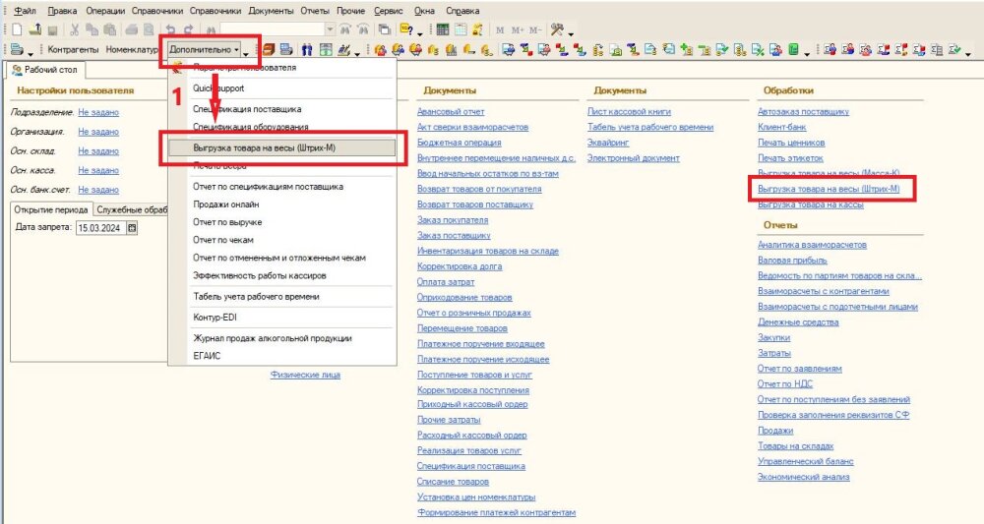Viewport: 984px width, 524px height.
Task: Switch to the Рабочий стол tab
Action: (x=44, y=70)
